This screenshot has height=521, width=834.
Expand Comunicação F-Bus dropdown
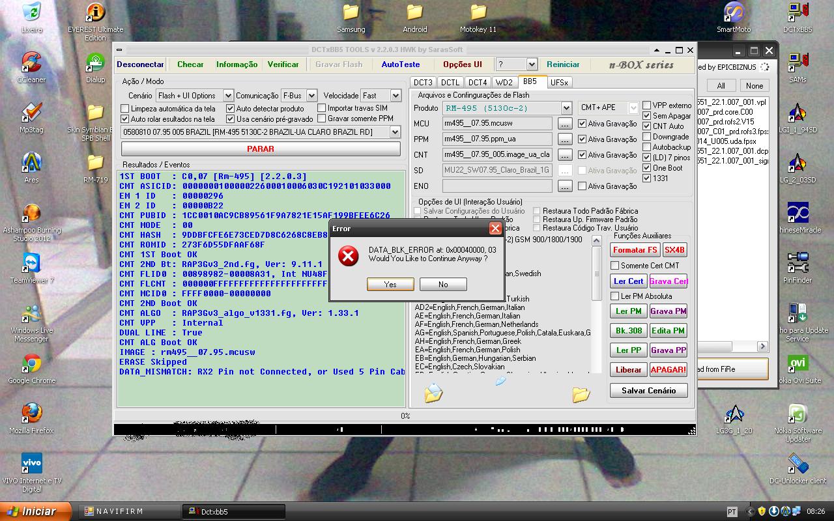click(x=311, y=96)
